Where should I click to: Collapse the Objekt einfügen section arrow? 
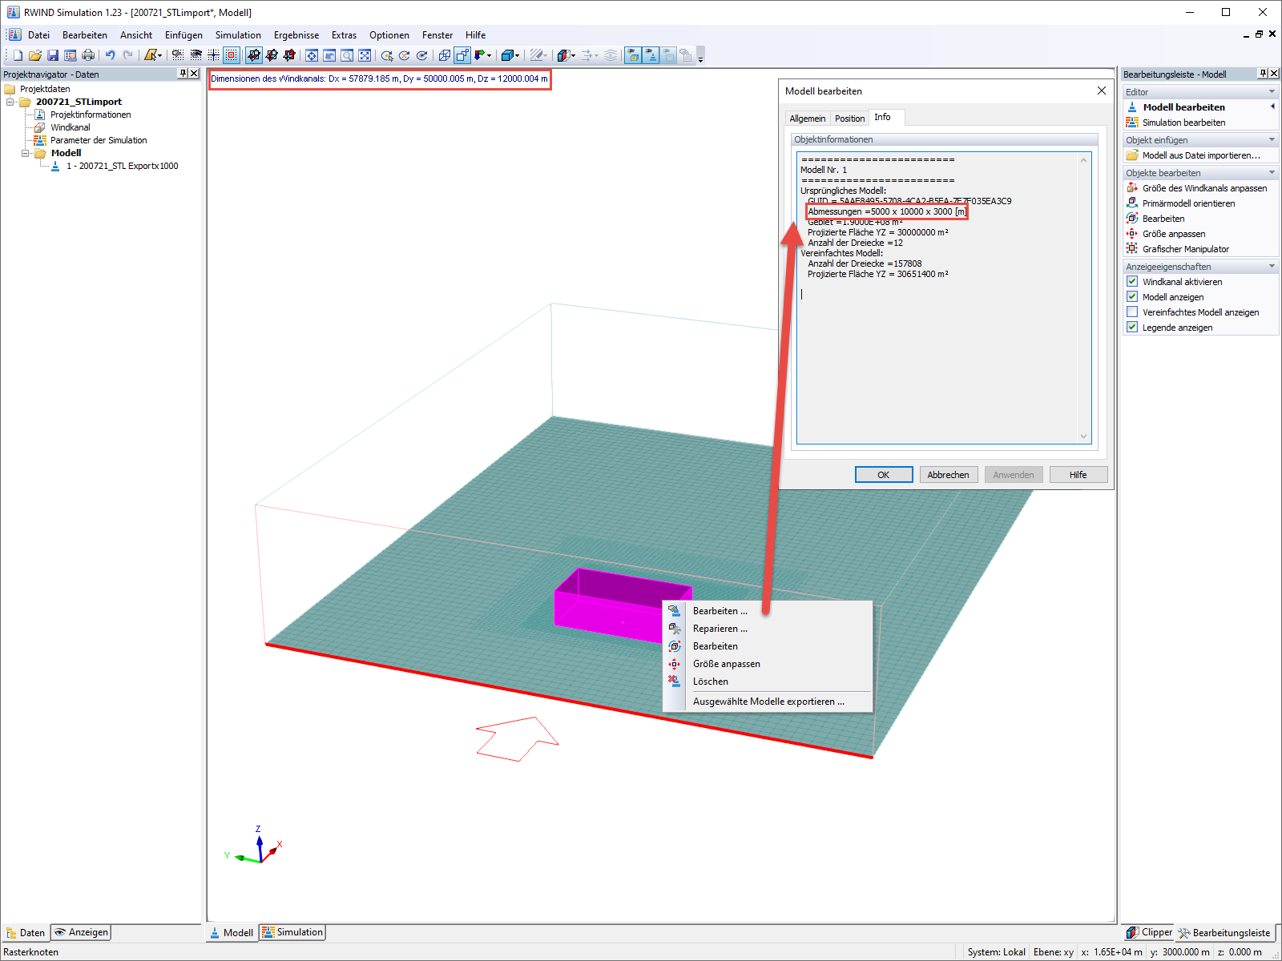pos(1272,140)
